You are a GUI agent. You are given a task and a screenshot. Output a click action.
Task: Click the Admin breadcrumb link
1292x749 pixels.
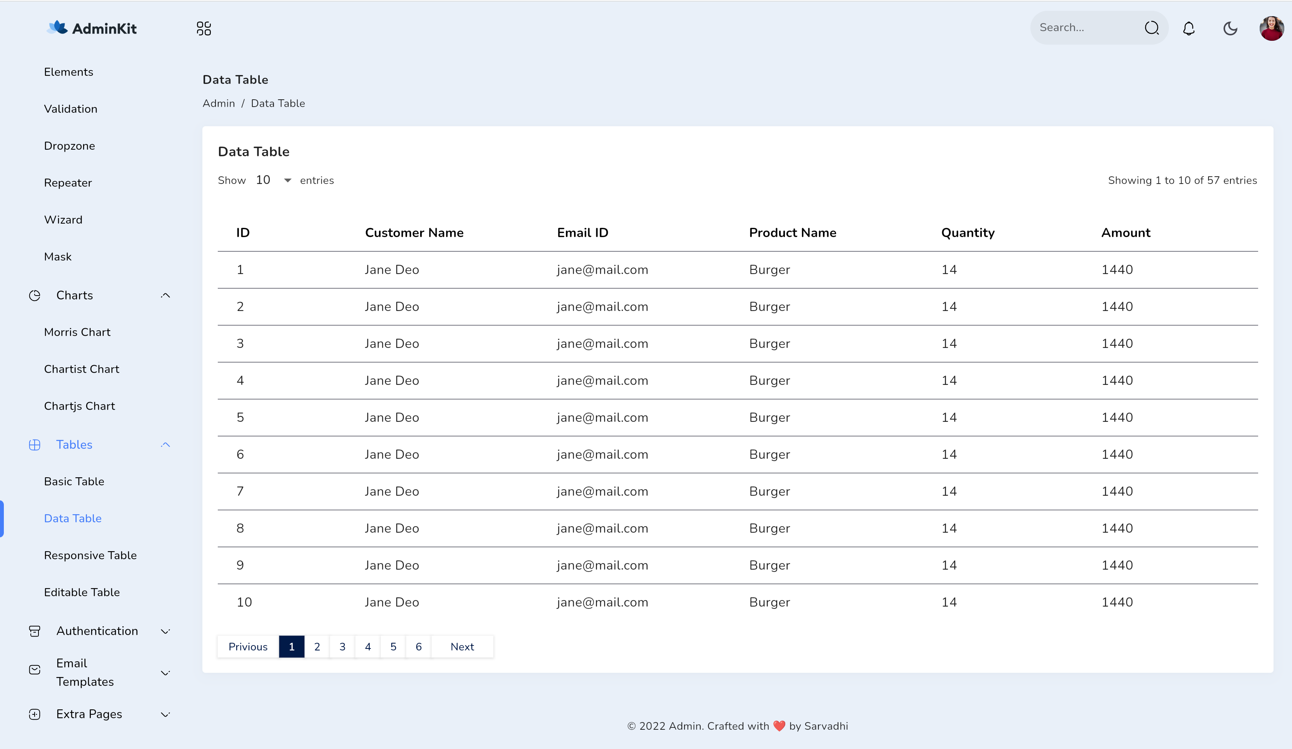pos(219,103)
